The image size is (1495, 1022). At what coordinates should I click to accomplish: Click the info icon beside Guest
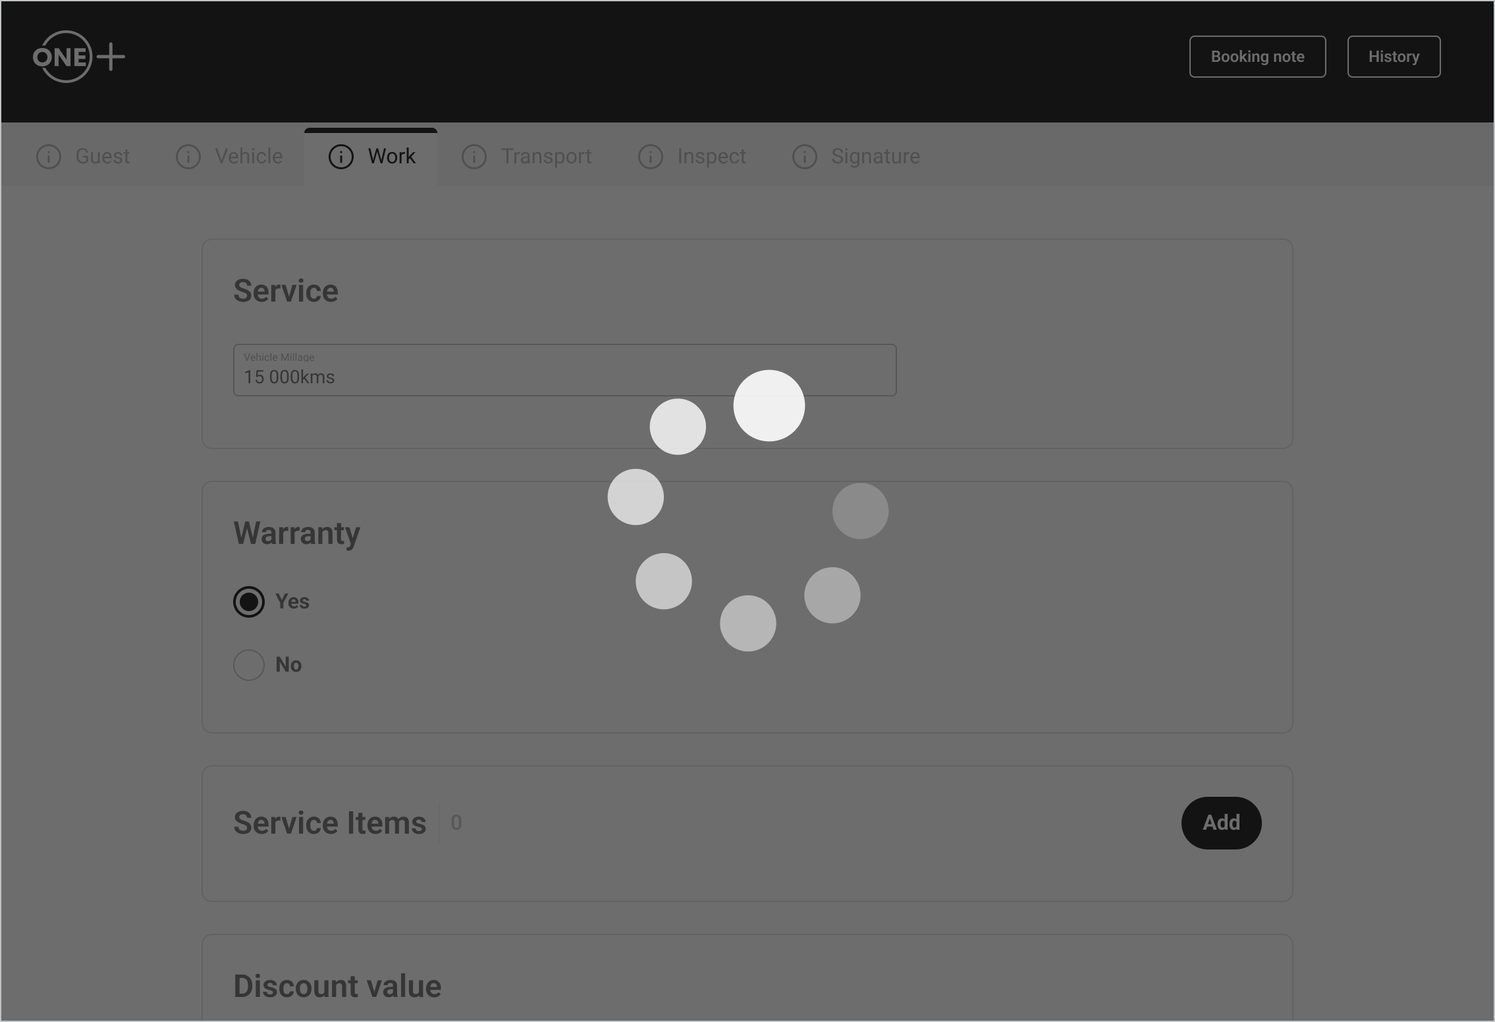click(49, 157)
